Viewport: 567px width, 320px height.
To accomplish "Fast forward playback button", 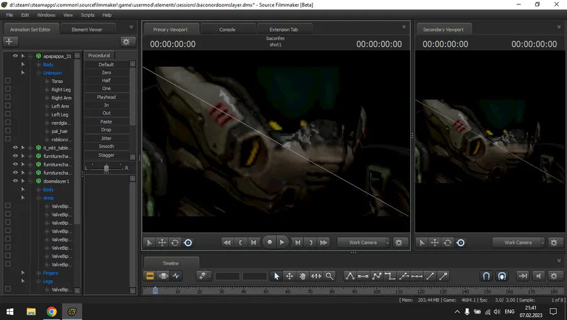I will [x=324, y=243].
